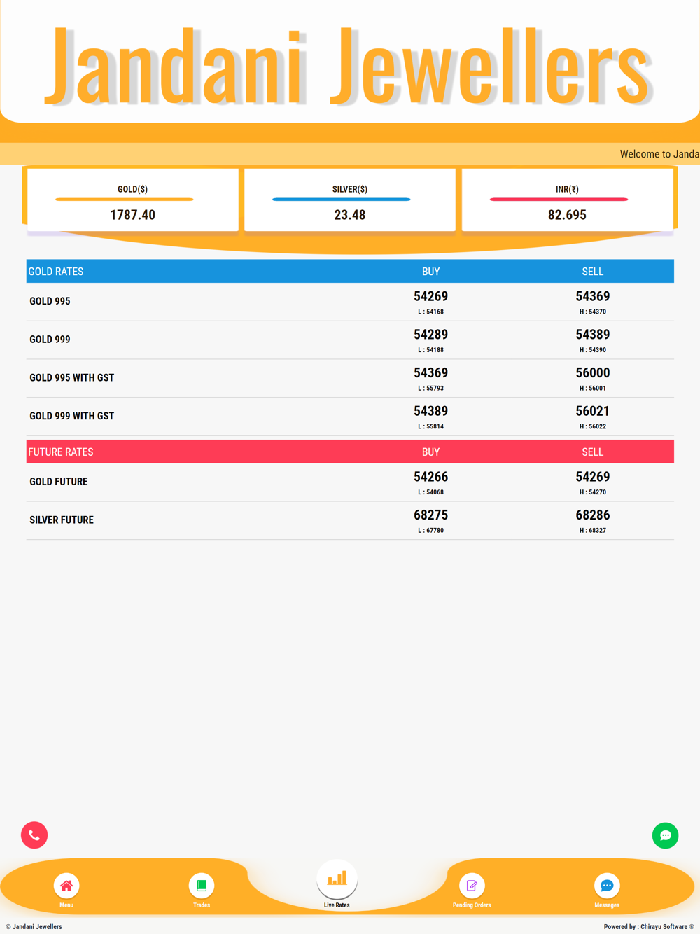The height and width of the screenshot is (934, 700).
Task: Select the GOLD 999 row label
Action: 50,340
